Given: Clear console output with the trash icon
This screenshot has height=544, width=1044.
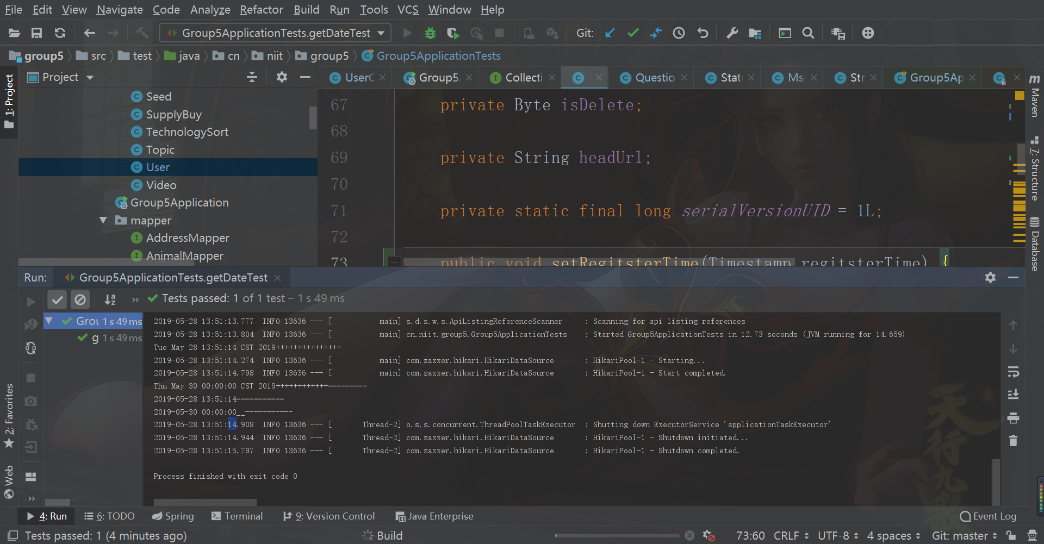Looking at the screenshot, I should point(1013,441).
